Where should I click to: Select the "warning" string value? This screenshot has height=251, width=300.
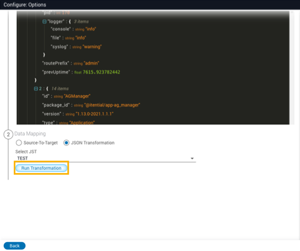click(92, 47)
